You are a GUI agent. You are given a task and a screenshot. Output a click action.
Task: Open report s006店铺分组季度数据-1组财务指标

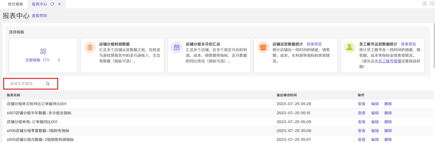click(38, 131)
